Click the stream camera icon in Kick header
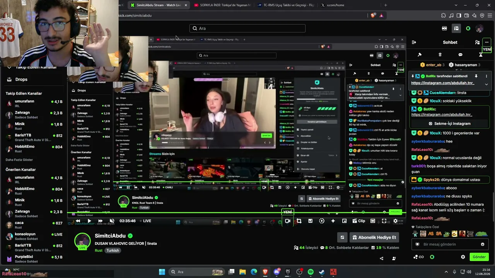The image size is (495, 278). click(x=444, y=28)
